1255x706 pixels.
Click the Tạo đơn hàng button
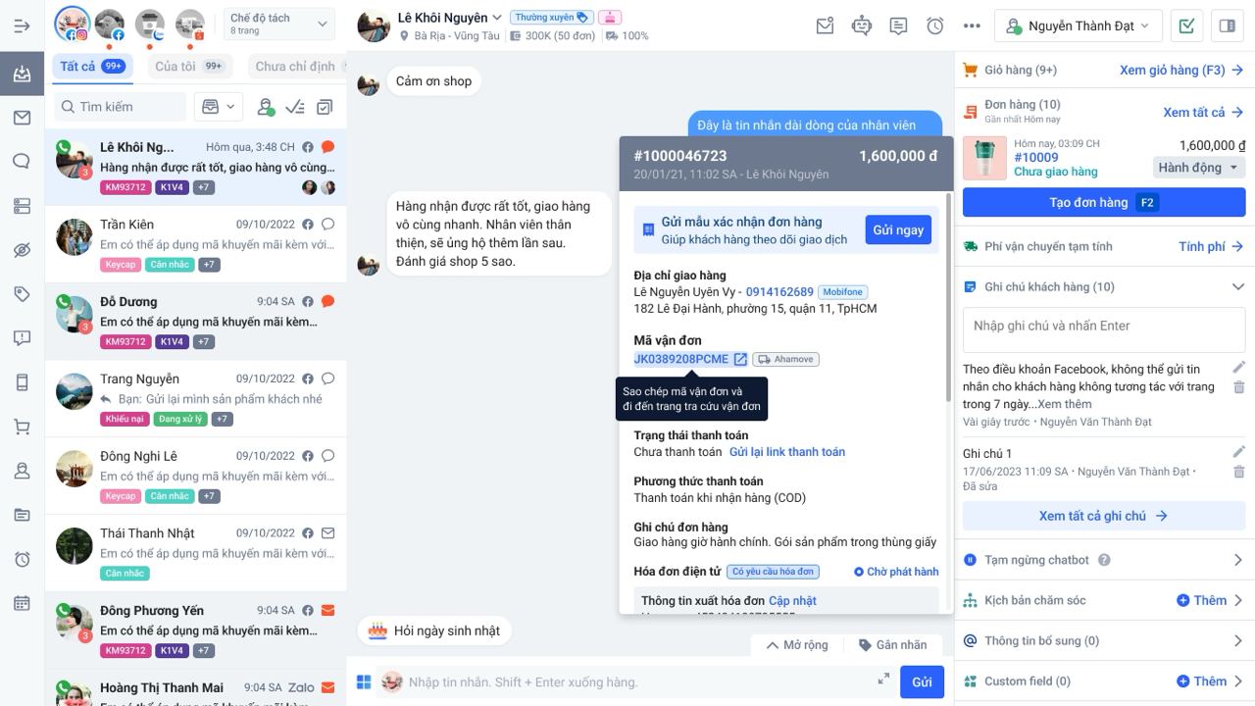point(1104,203)
